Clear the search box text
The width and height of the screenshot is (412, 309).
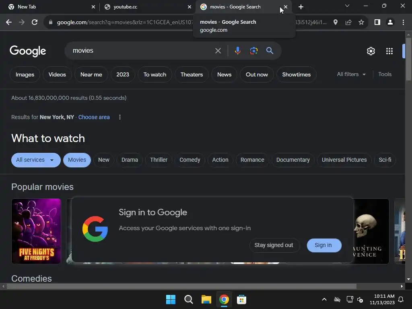click(x=218, y=51)
